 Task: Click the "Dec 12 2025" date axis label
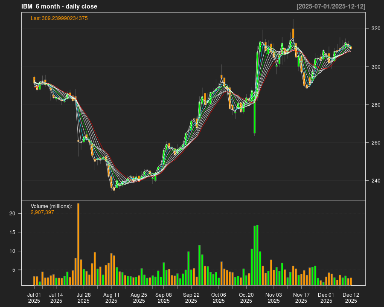coord(351,298)
